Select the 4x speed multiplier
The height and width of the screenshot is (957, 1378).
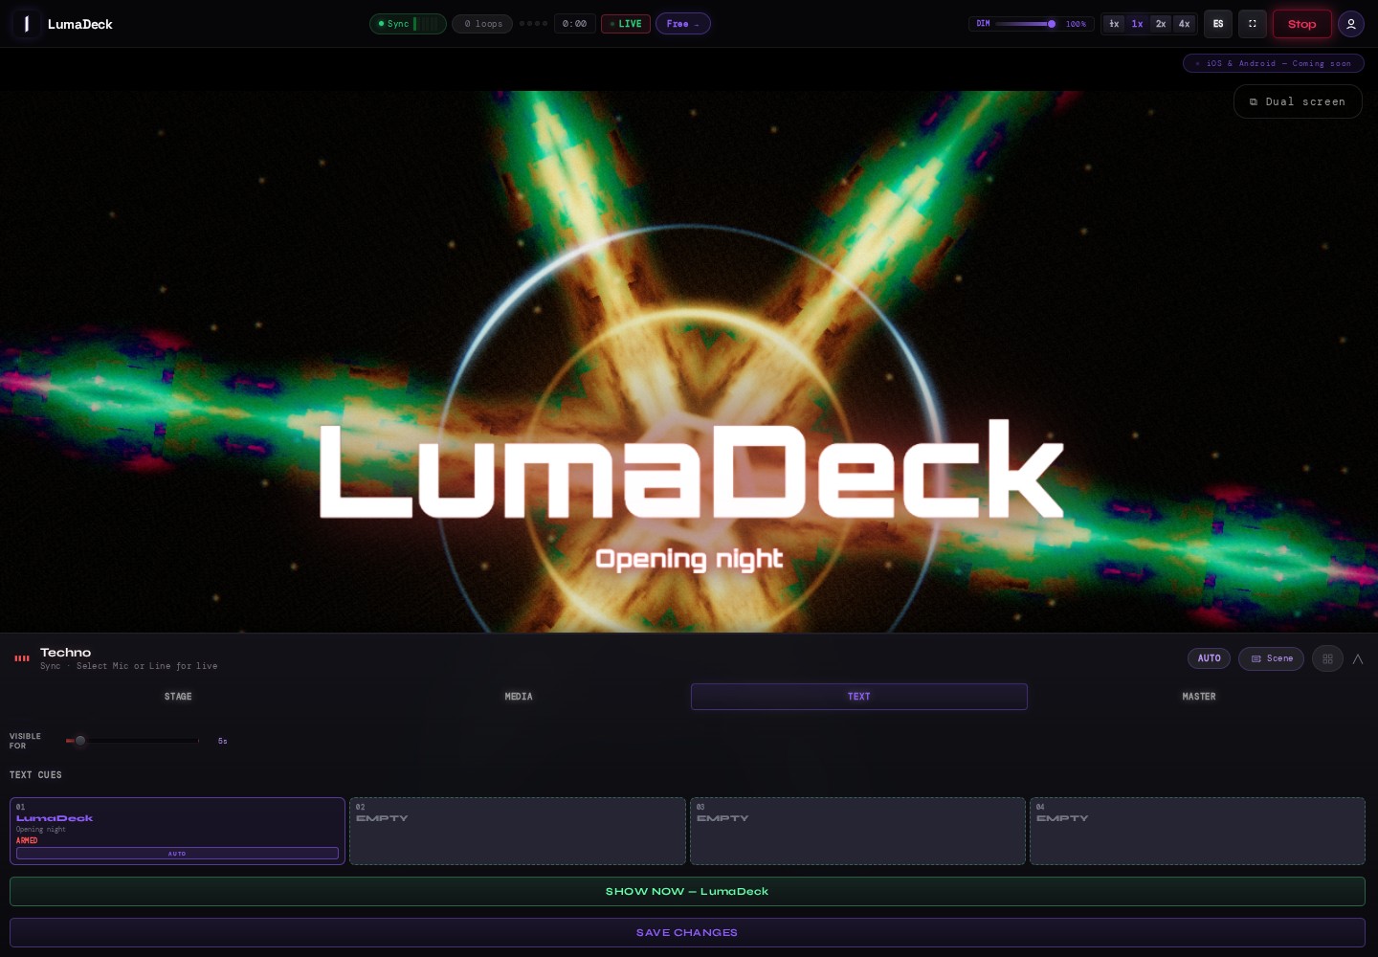1184,24
